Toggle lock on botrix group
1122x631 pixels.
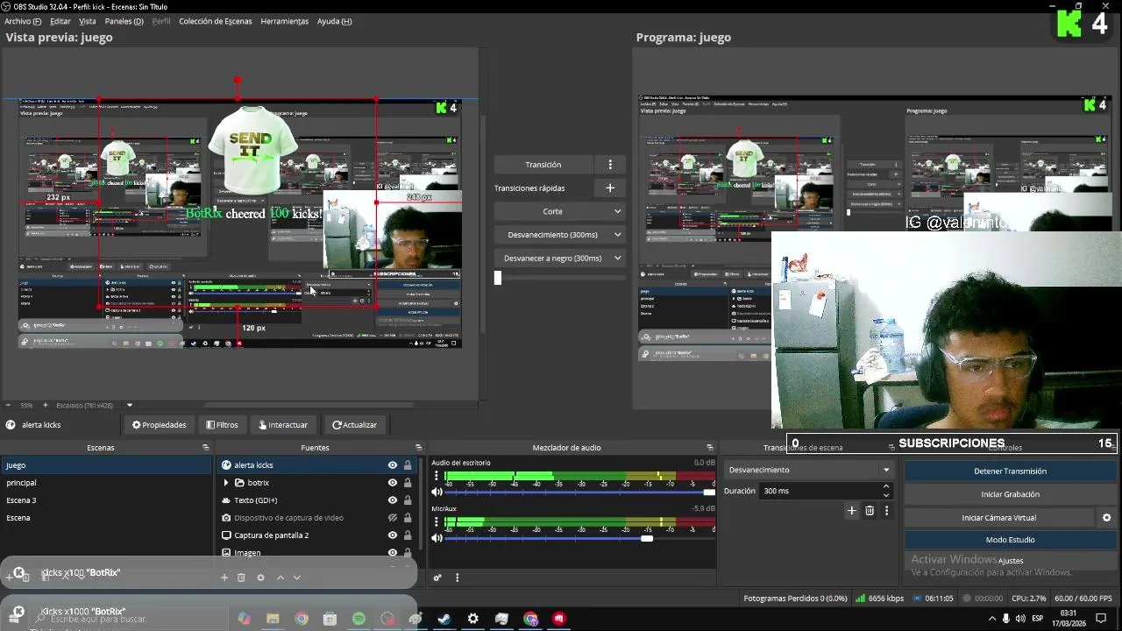408,483
